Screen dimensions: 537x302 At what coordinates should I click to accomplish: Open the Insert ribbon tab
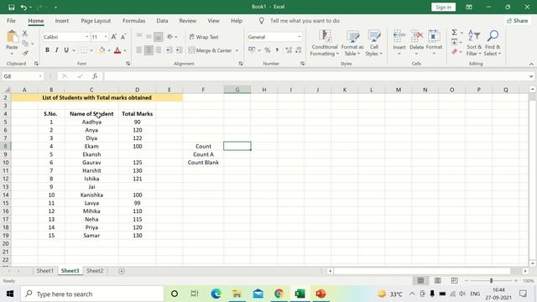(x=61, y=21)
